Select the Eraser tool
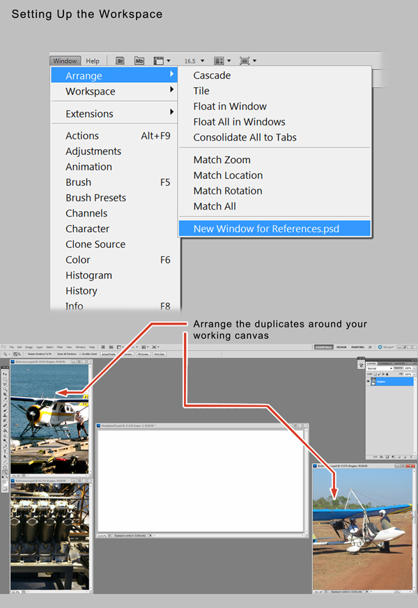The width and height of the screenshot is (418, 608). pyautogui.click(x=5, y=426)
